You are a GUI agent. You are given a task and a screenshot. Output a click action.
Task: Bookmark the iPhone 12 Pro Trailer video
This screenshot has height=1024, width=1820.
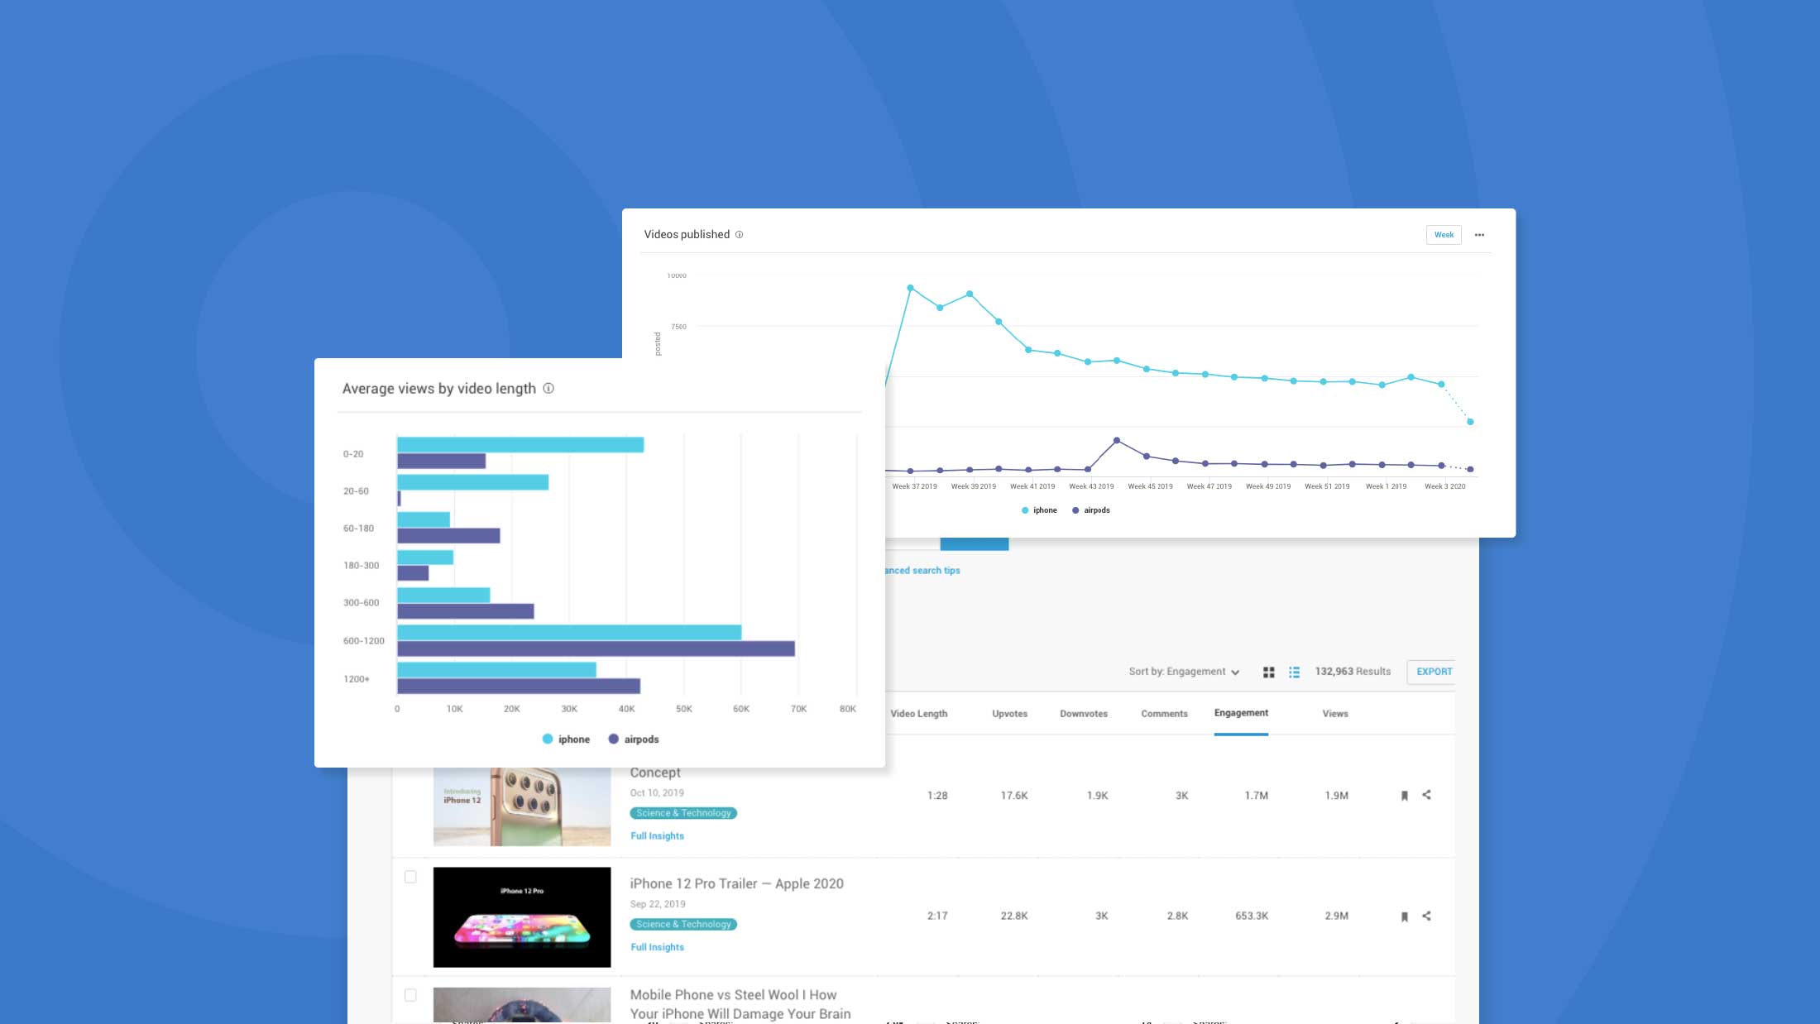pos(1405,916)
